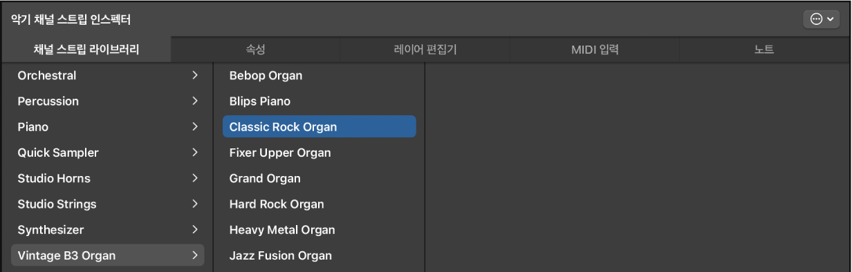Open the 노트 tab
This screenshot has height=272, width=852.
pos(764,50)
